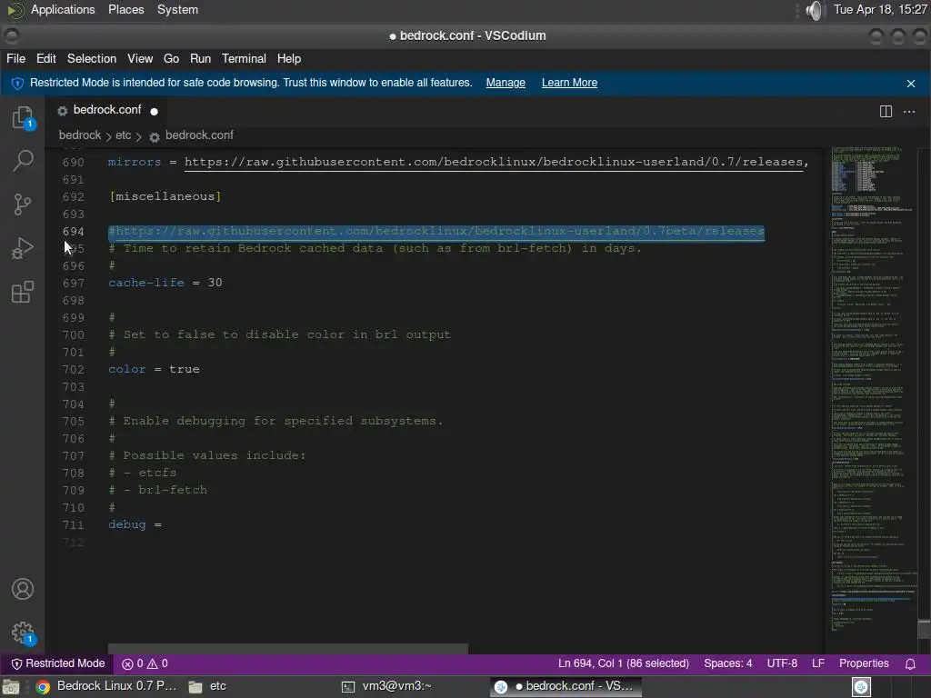Click the shield icon in the Restricted Mode banner
The image size is (931, 698).
pyautogui.click(x=17, y=83)
